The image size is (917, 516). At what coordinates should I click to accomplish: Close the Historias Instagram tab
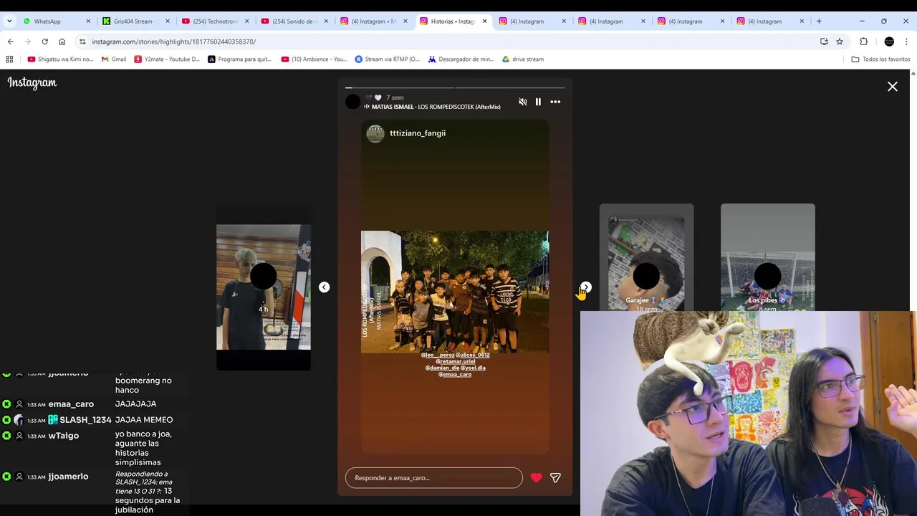tap(484, 21)
